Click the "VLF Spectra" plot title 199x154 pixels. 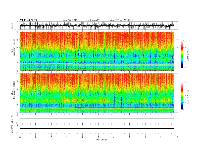[x=28, y=20]
